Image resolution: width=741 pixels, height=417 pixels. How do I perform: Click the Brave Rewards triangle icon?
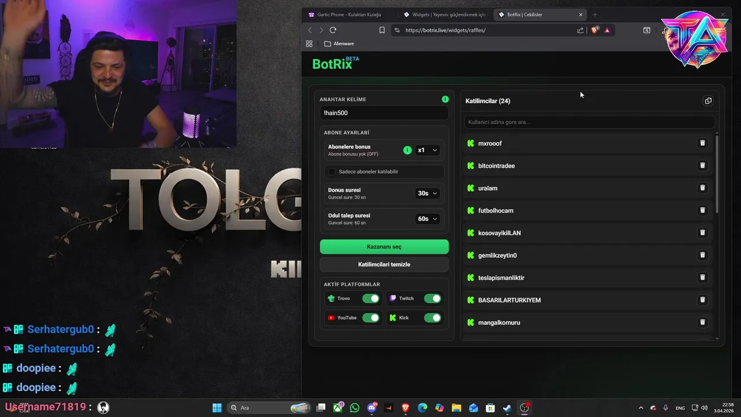point(607,30)
